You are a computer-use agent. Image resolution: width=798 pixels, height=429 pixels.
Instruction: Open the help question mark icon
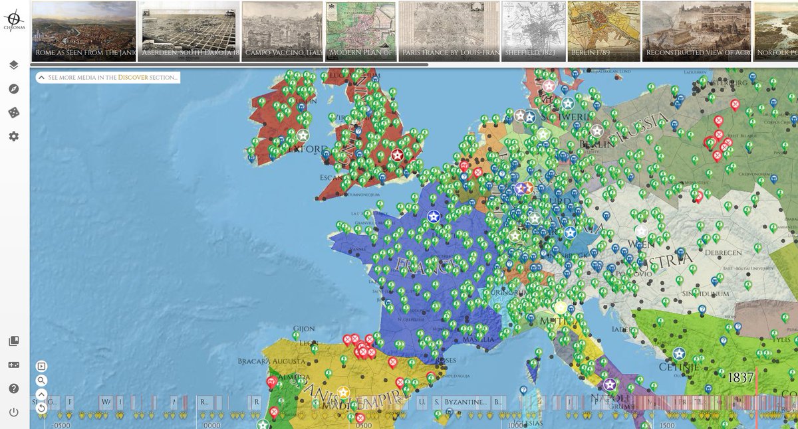pyautogui.click(x=15, y=388)
